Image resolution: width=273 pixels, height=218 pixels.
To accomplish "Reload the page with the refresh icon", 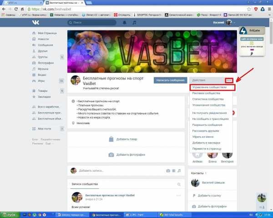I will pos(16,9).
